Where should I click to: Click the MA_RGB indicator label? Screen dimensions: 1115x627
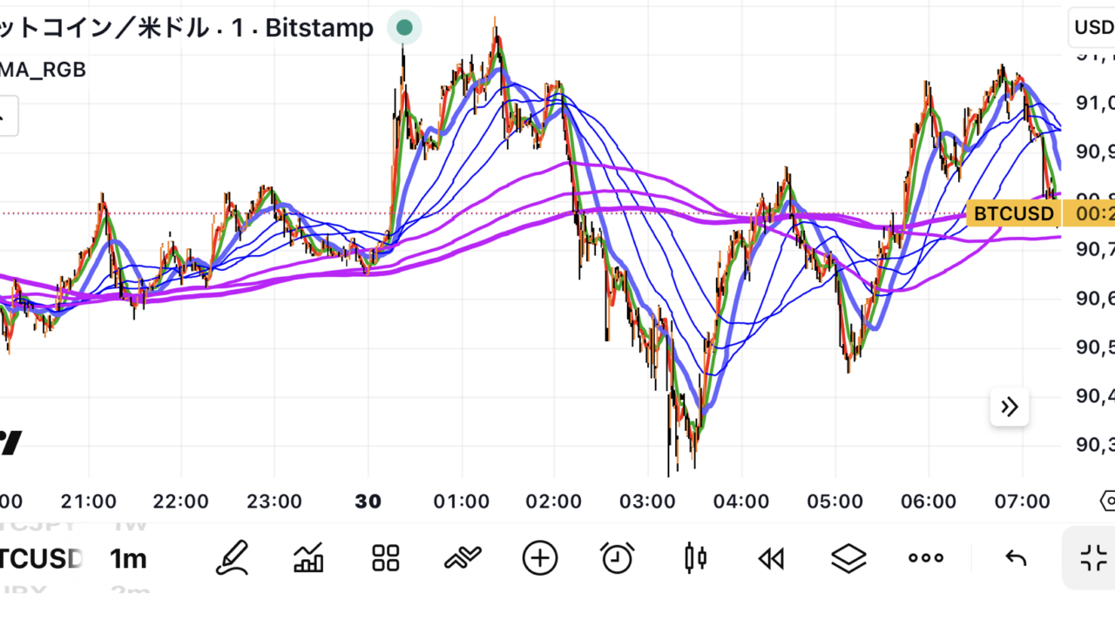tap(42, 70)
